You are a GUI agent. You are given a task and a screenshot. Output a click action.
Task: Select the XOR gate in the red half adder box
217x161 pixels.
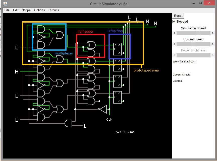point(92,45)
